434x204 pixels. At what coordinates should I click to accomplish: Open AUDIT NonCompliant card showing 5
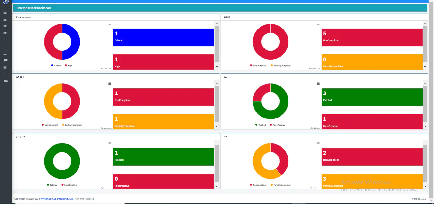pyautogui.click(x=372, y=37)
